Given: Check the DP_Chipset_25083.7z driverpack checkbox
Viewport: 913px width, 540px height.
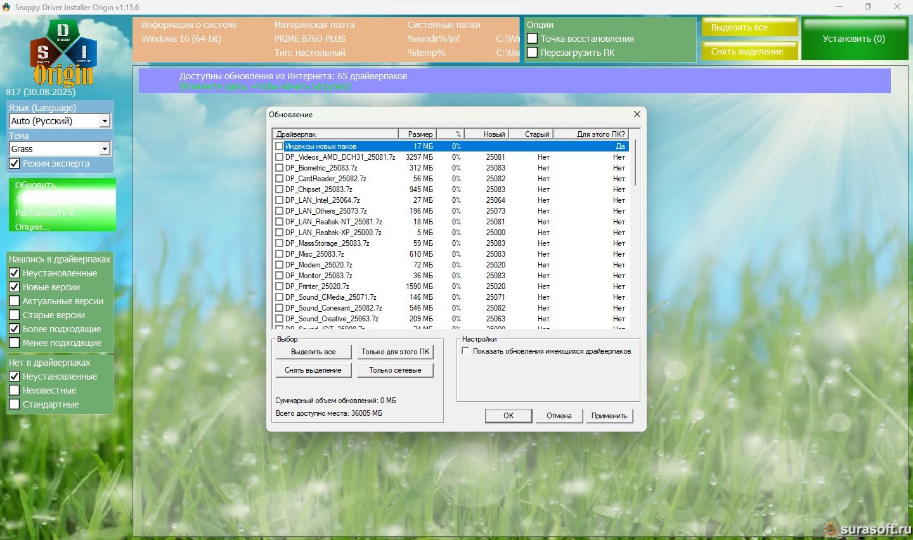Looking at the screenshot, I should (x=279, y=190).
